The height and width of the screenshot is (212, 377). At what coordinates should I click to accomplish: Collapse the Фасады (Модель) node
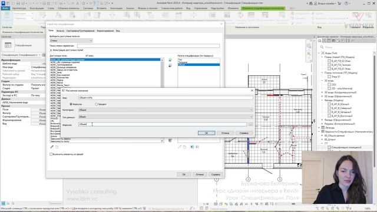[x=322, y=100]
